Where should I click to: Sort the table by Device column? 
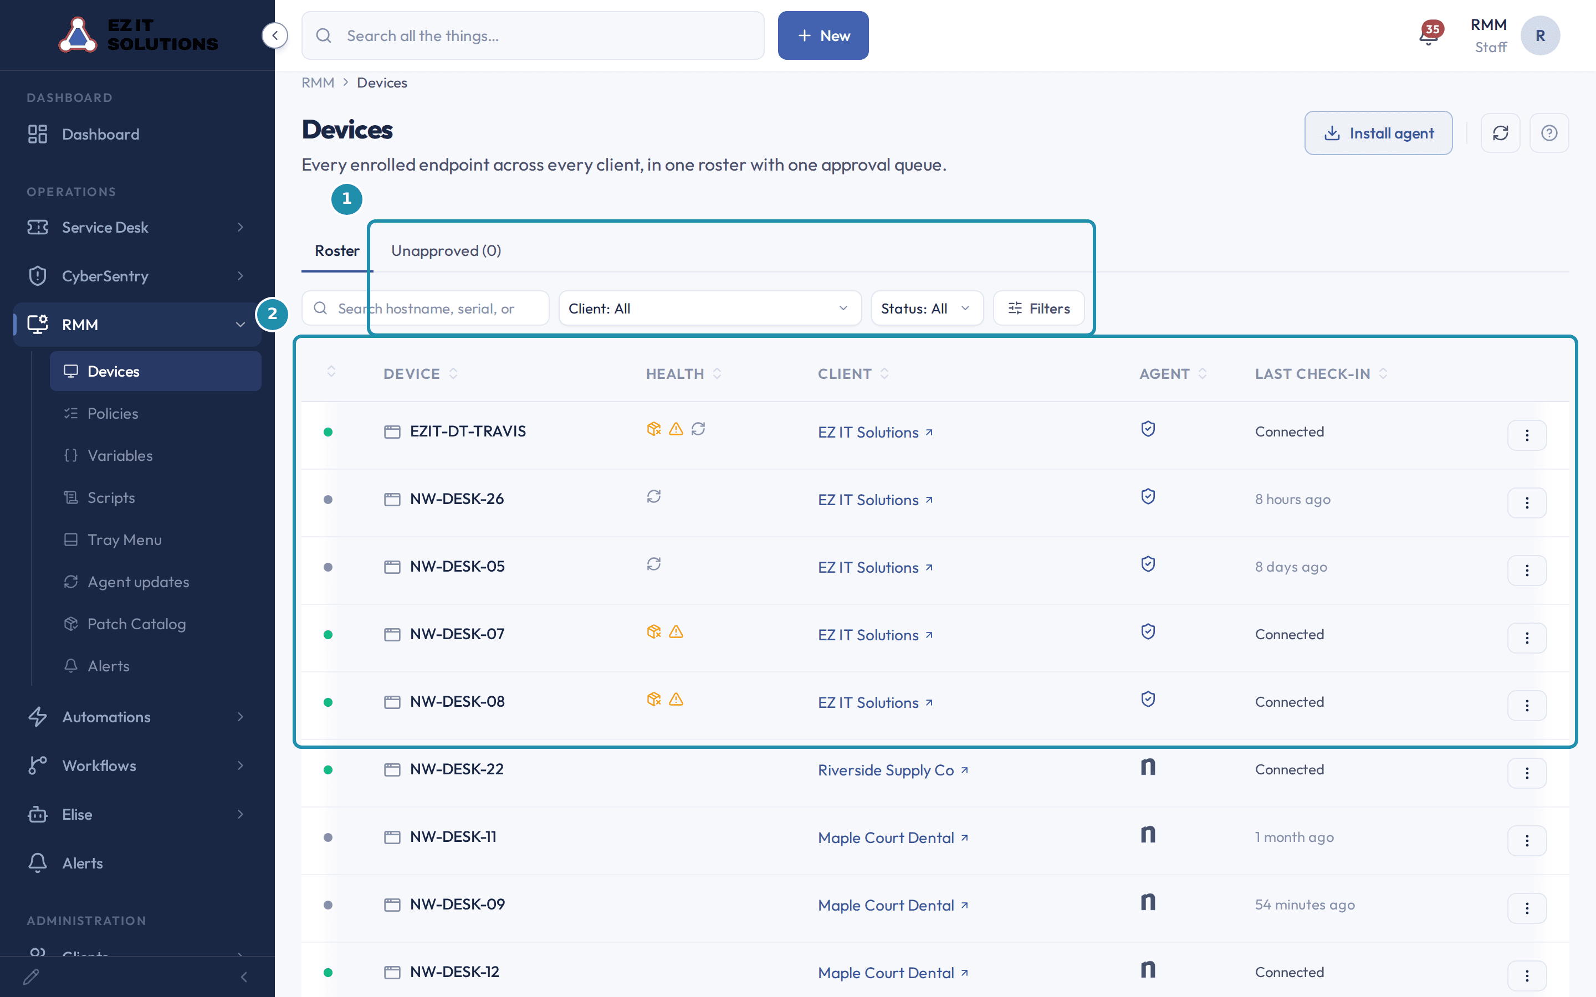(x=421, y=374)
